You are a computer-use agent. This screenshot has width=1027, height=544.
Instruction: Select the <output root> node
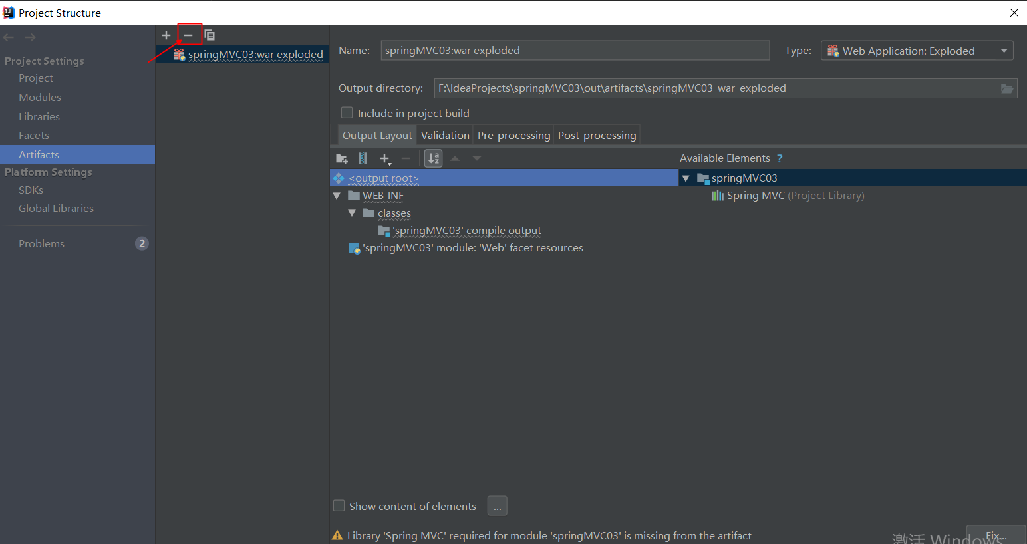point(504,178)
